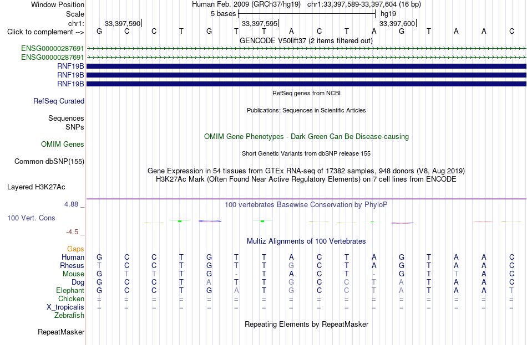Image resolution: width=527 pixels, height=345 pixels.
Task: Click the 'chr1:' ruler label
Action: coord(76,23)
